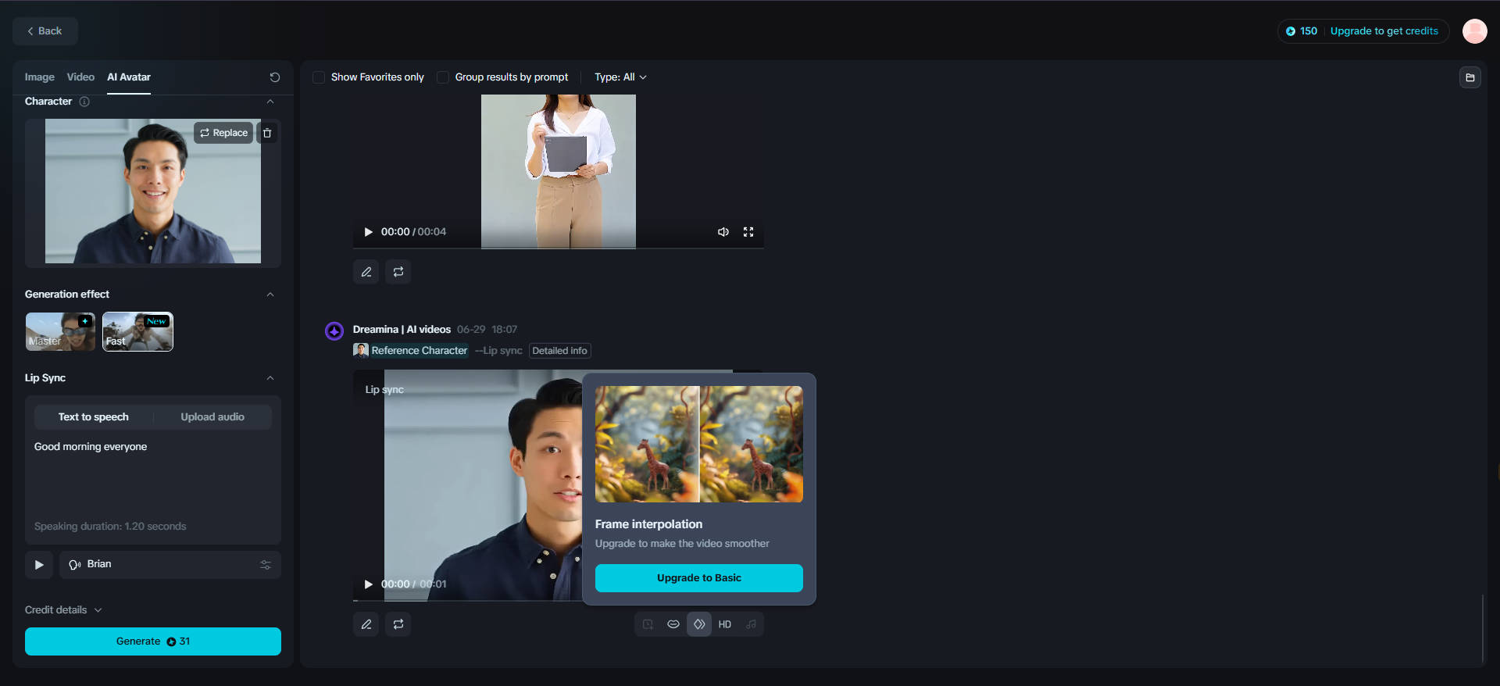The width and height of the screenshot is (1500, 686).
Task: Collapse the Lip Sync section
Action: (270, 378)
